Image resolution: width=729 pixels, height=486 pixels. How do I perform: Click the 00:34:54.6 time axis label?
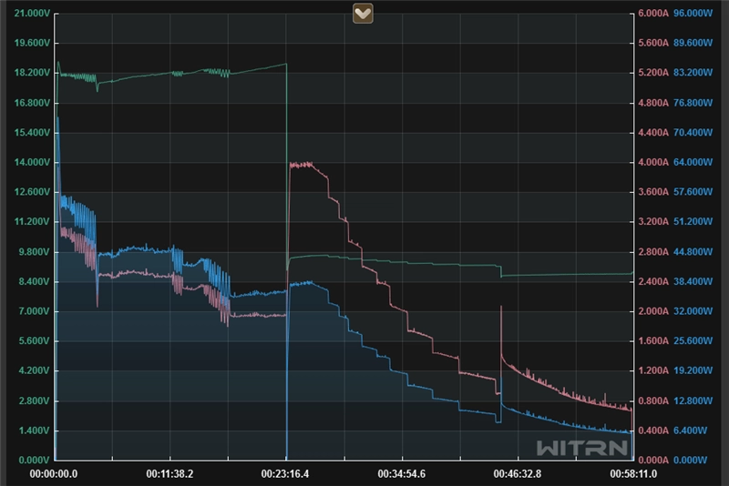(401, 474)
